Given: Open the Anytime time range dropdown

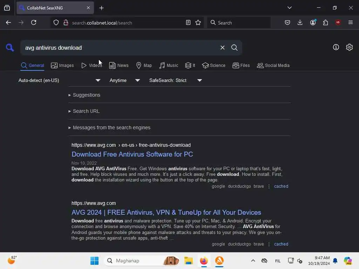Looking at the screenshot, I should point(124,80).
